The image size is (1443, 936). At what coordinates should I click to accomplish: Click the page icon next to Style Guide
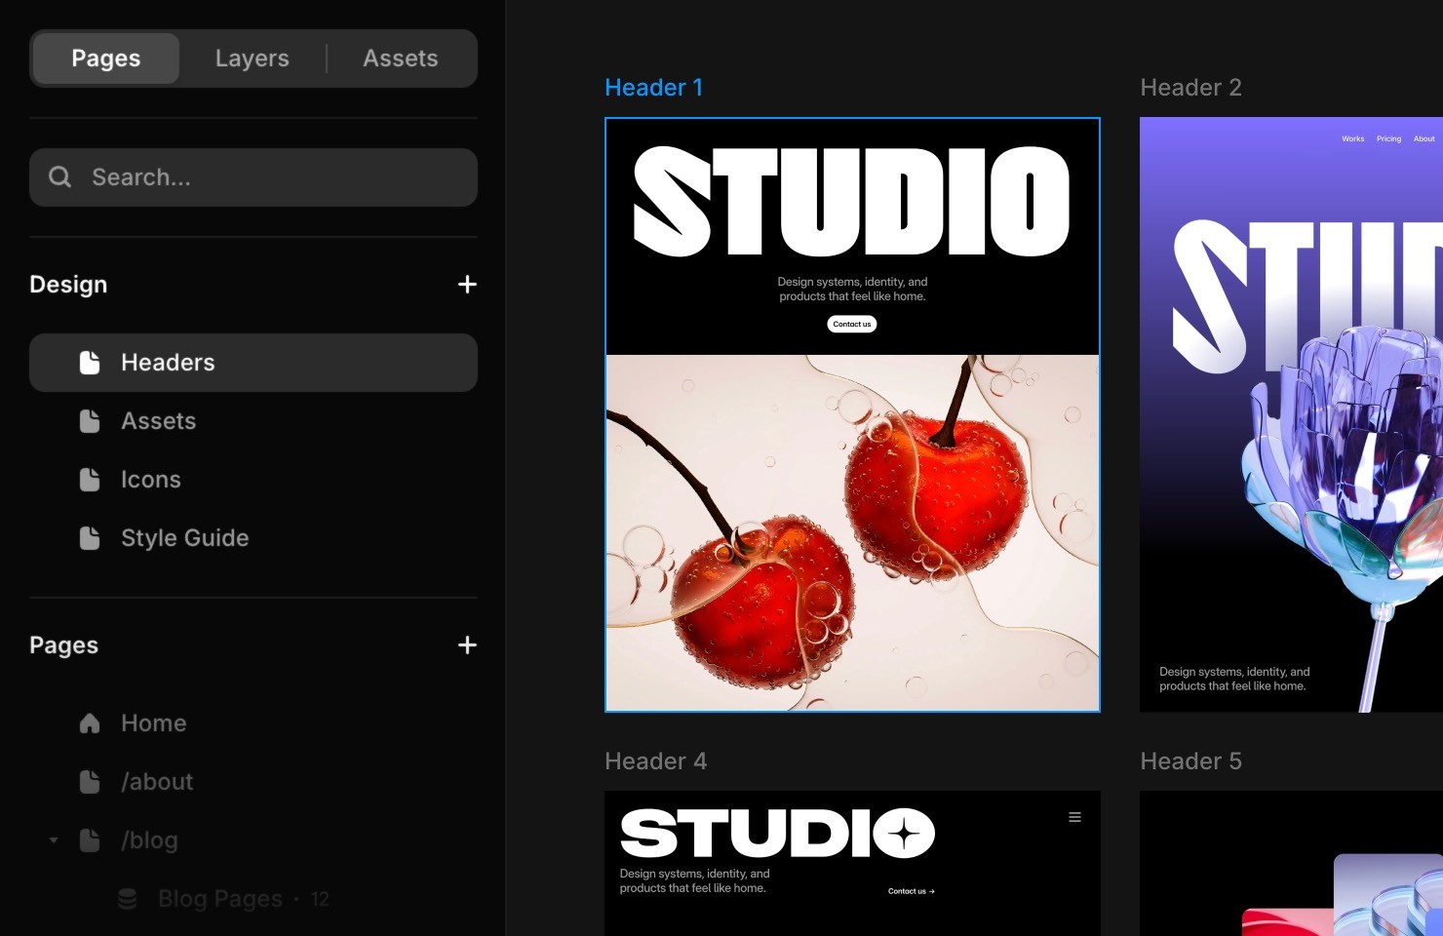coord(91,537)
